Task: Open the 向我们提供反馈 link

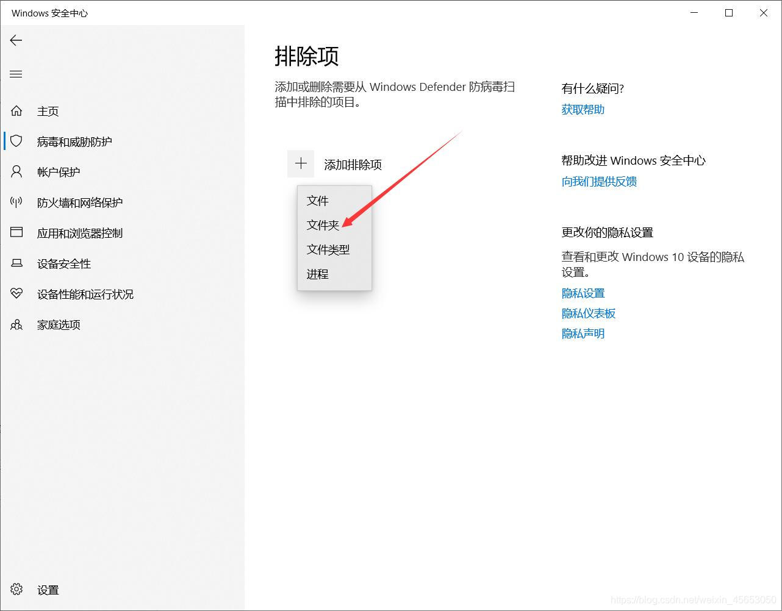Action: pyautogui.click(x=599, y=181)
